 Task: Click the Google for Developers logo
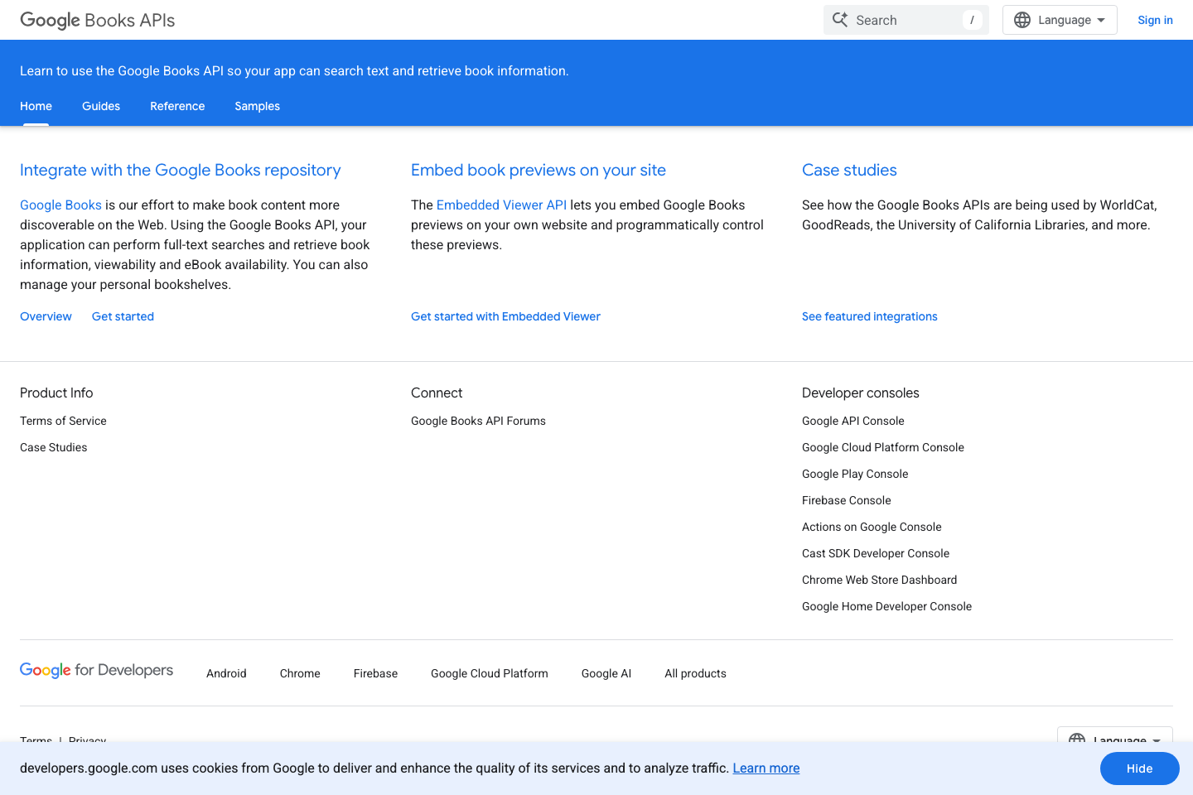click(96, 671)
